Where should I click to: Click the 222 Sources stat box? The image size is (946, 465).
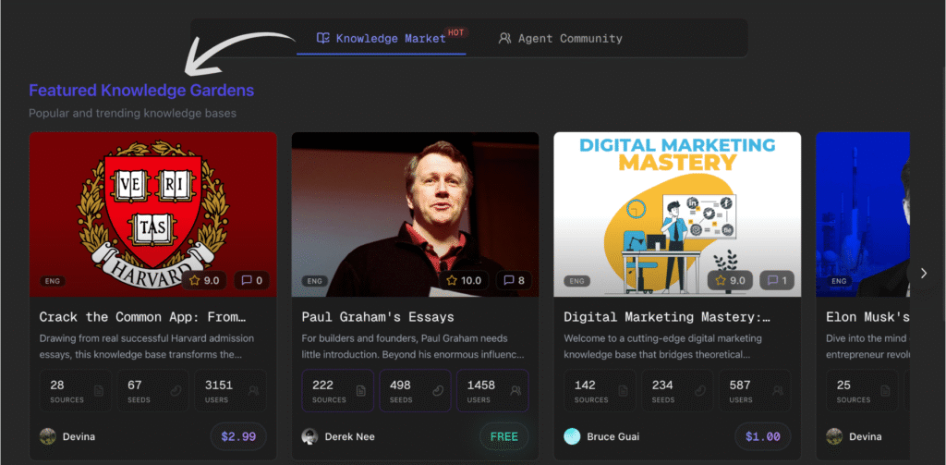[338, 391]
